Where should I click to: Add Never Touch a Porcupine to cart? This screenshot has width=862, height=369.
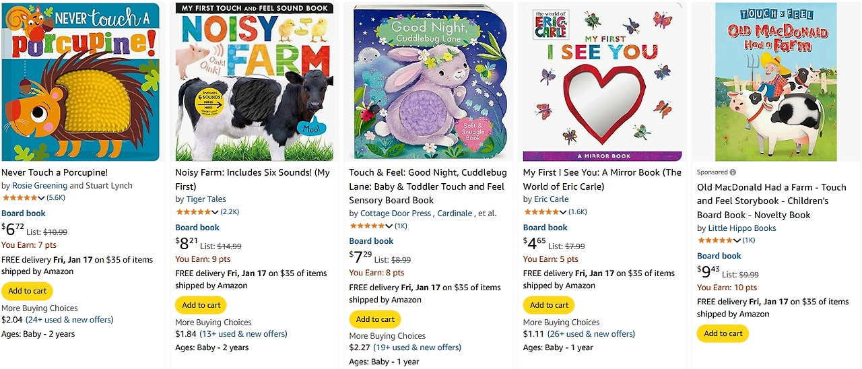pos(27,291)
